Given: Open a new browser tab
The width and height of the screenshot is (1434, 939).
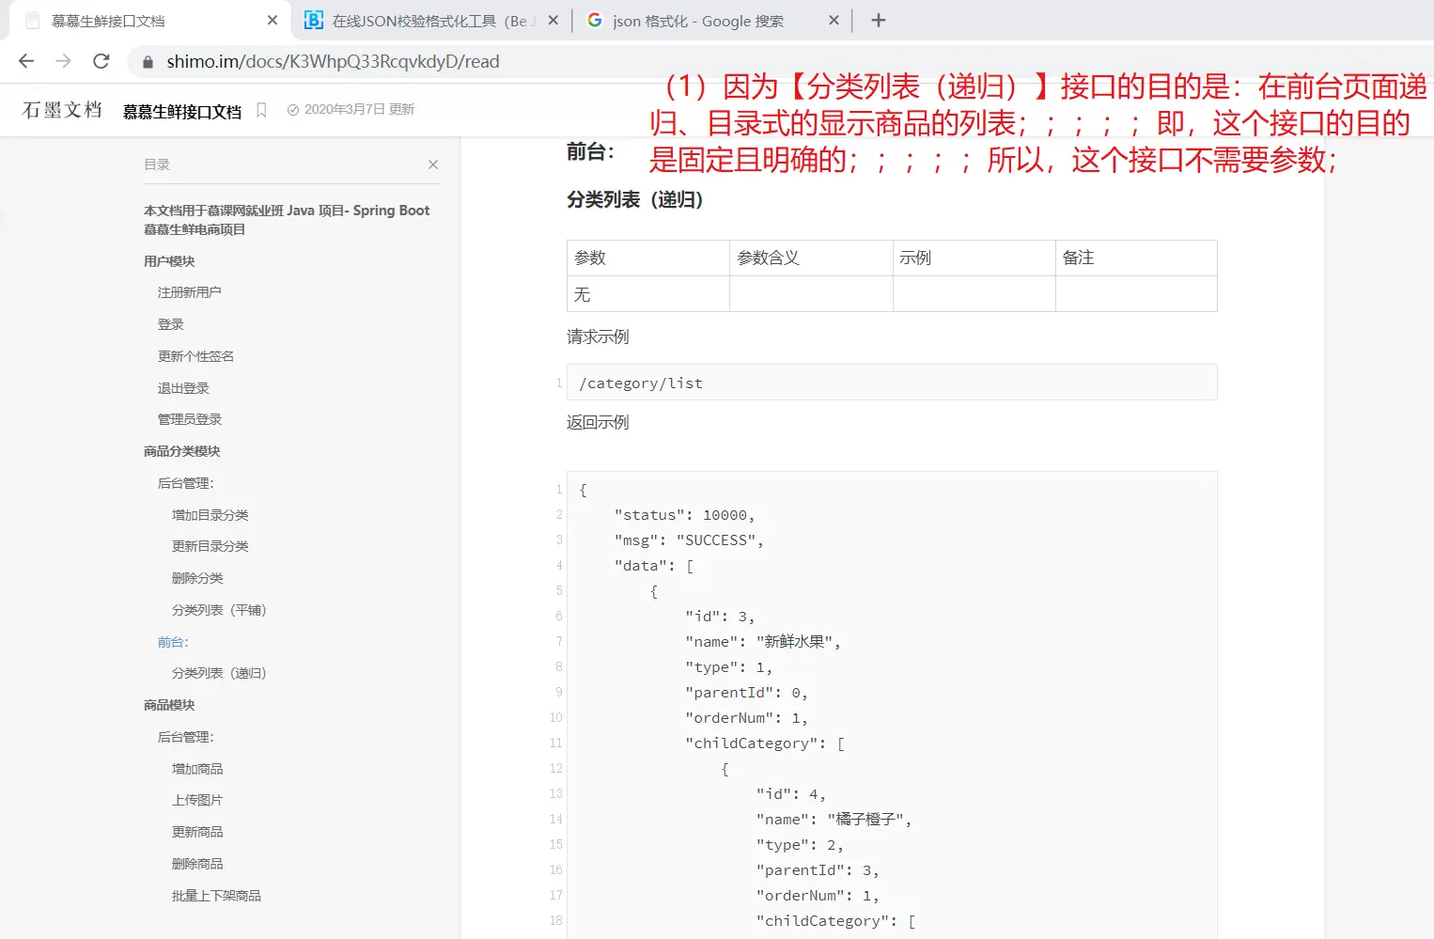Looking at the screenshot, I should tap(879, 21).
